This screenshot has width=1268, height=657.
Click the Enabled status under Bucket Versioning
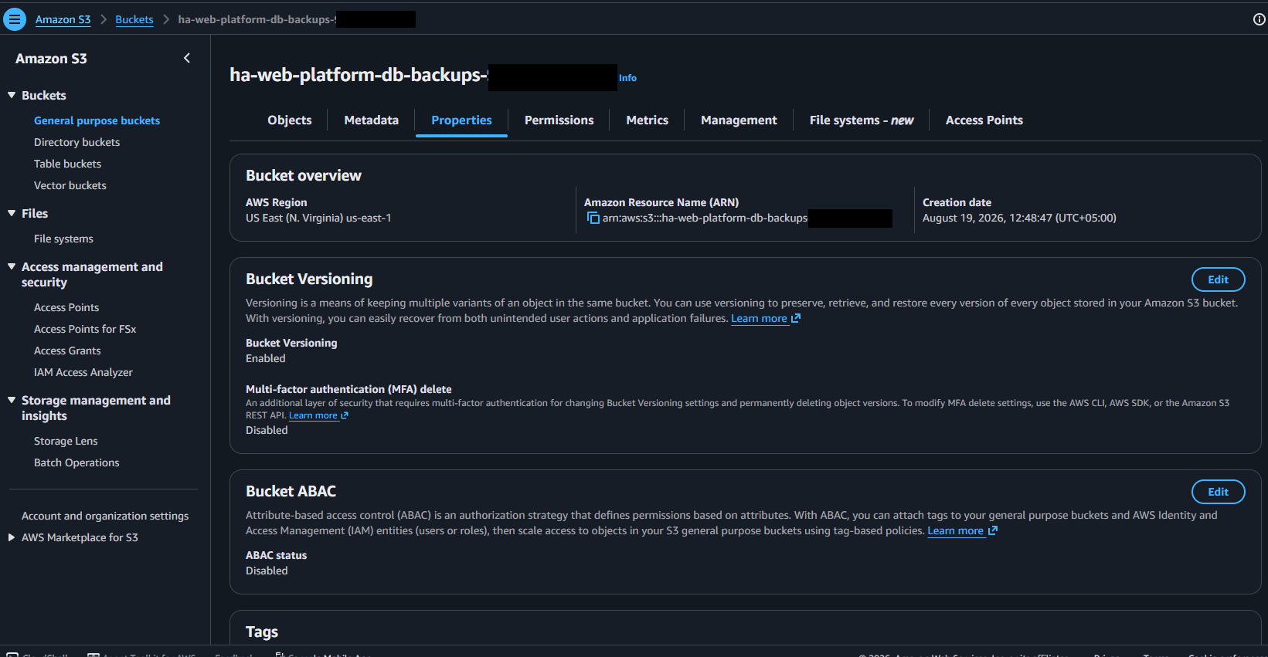[x=266, y=358]
